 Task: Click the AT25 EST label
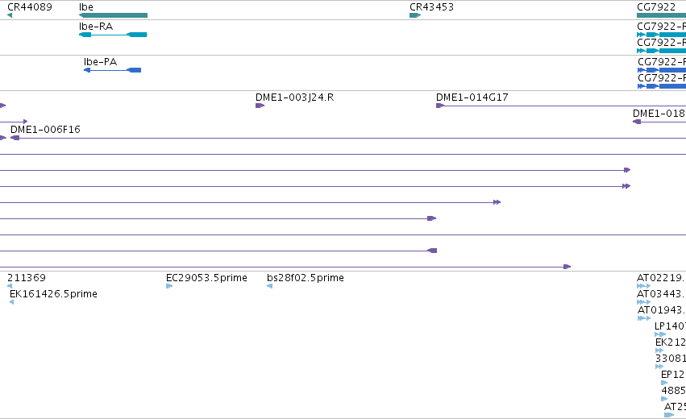click(675, 407)
